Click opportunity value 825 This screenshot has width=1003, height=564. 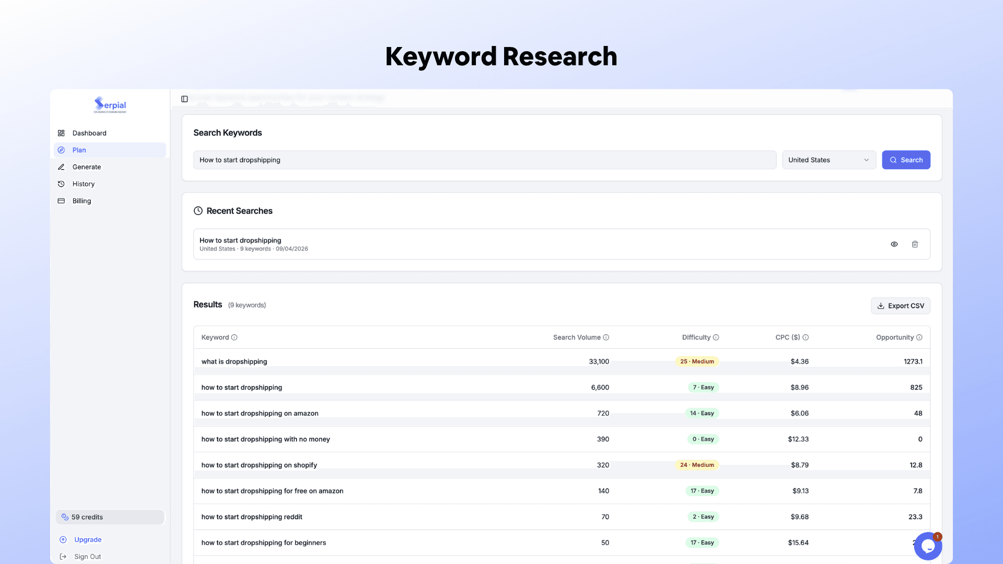(916, 387)
